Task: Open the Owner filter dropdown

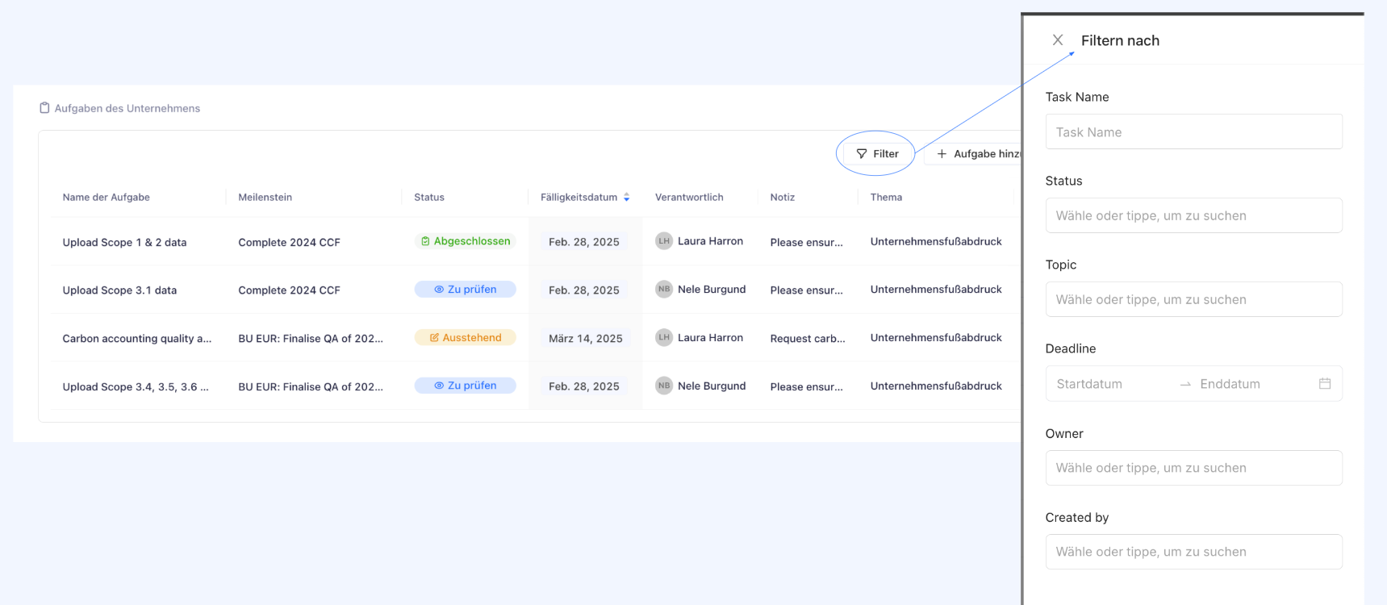Action: click(x=1193, y=468)
